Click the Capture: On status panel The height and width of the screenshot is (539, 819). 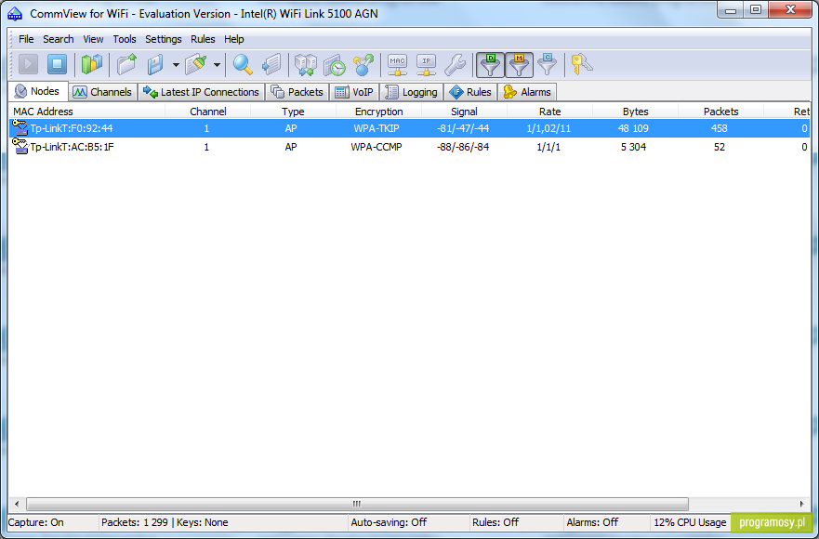pyautogui.click(x=53, y=522)
